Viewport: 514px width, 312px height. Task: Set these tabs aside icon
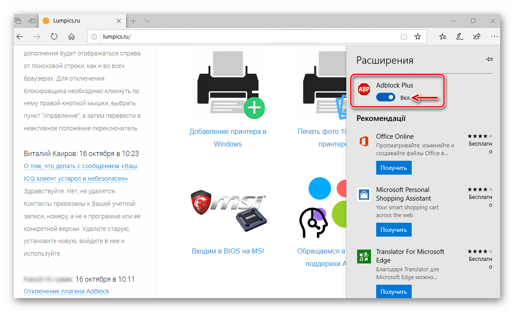coord(32,21)
